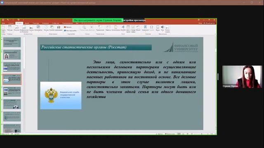Click the Share button in ribbon

(209, 23)
